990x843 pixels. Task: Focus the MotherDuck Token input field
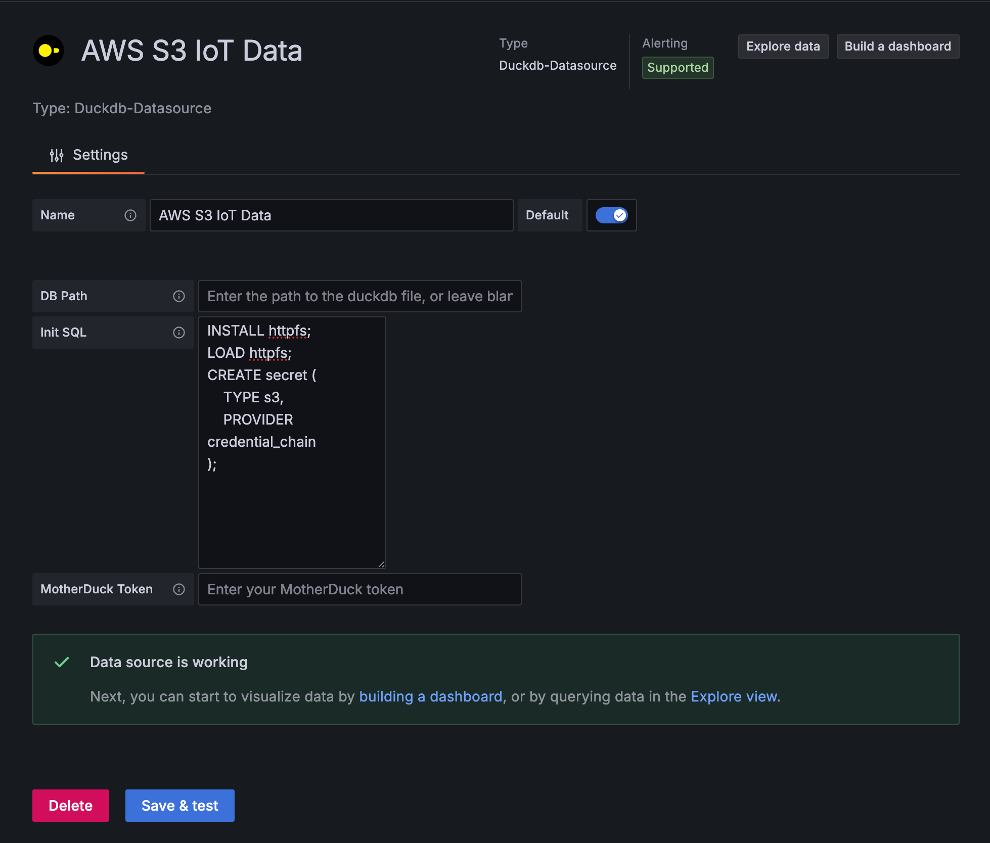[x=360, y=589]
